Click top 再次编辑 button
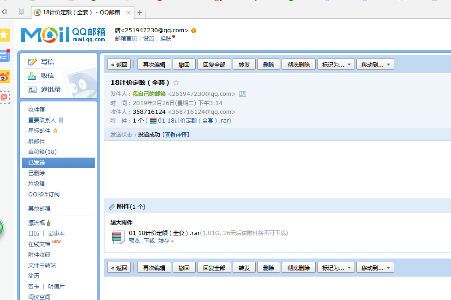Screen dimensions: 451x300 point(154,65)
